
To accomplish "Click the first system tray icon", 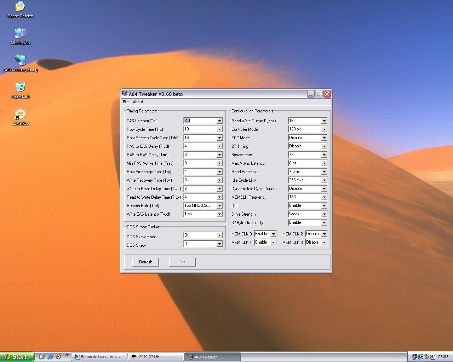I will click(x=414, y=357).
